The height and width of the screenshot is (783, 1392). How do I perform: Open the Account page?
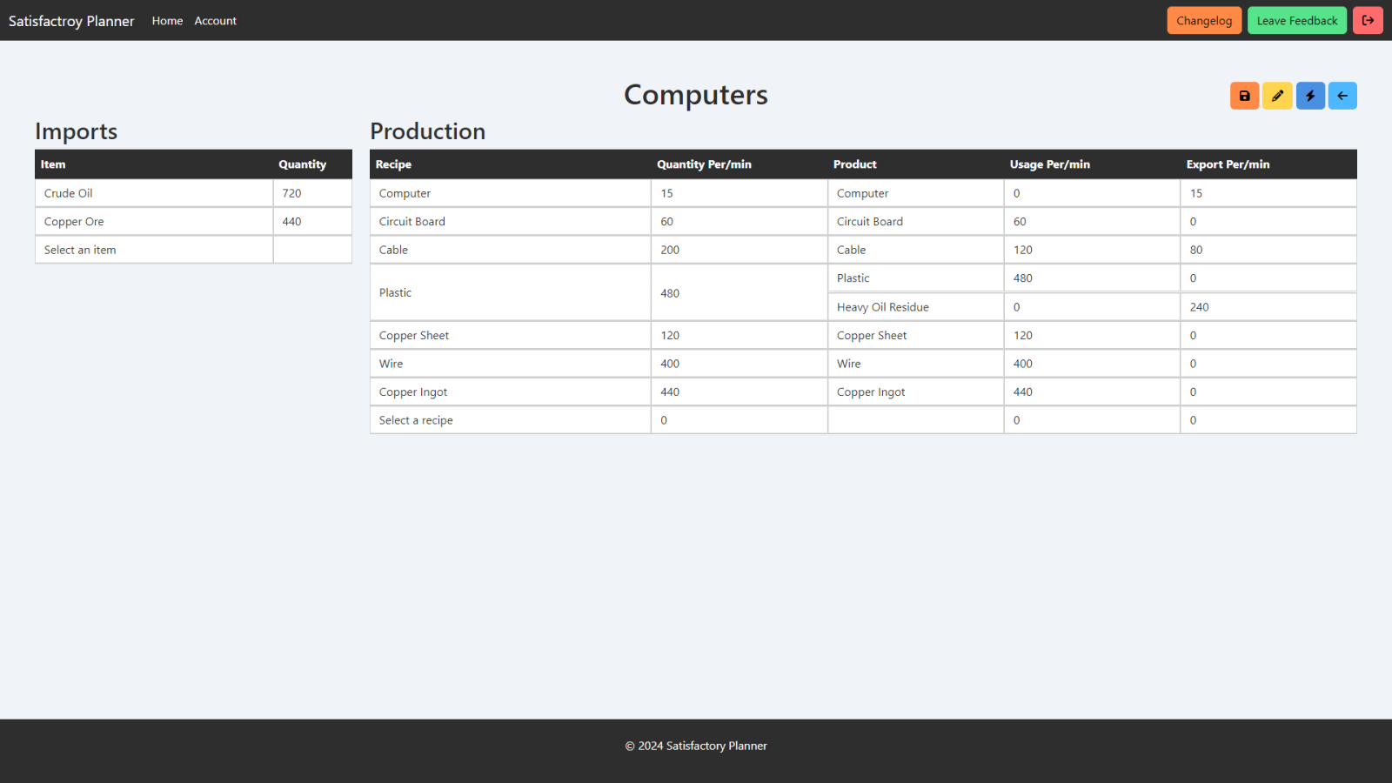coord(215,21)
